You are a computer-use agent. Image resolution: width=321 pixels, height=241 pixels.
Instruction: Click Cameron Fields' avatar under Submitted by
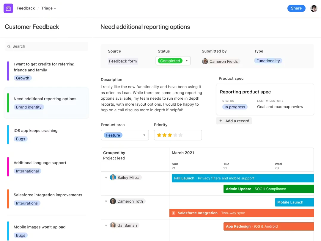point(205,61)
